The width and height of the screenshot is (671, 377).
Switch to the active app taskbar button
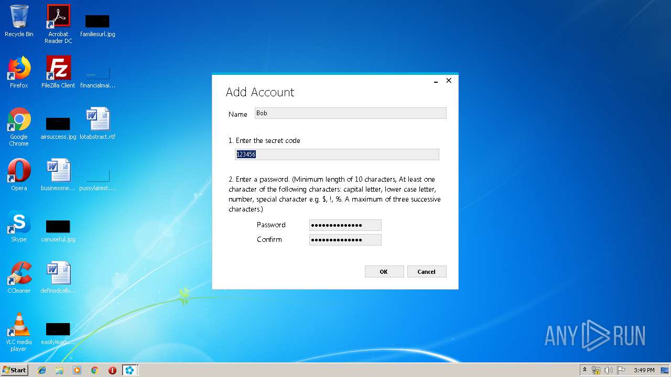[129, 370]
